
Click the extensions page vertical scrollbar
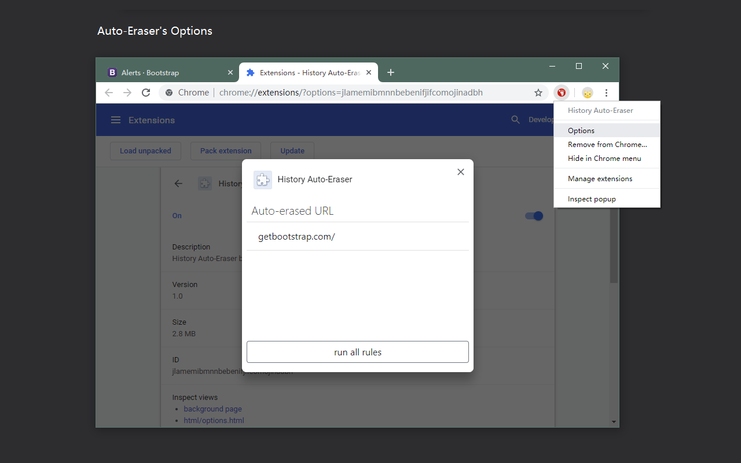(x=614, y=245)
